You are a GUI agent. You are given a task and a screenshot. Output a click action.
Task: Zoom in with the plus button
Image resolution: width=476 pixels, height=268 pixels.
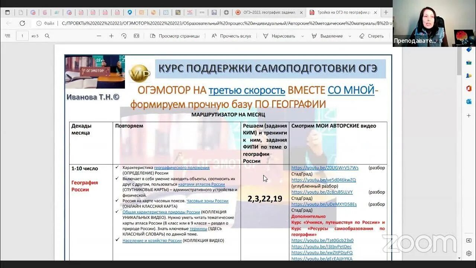pyautogui.click(x=111, y=36)
